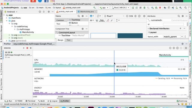Select the Design tab
The height and width of the screenshot is (108, 192).
click(60, 40)
